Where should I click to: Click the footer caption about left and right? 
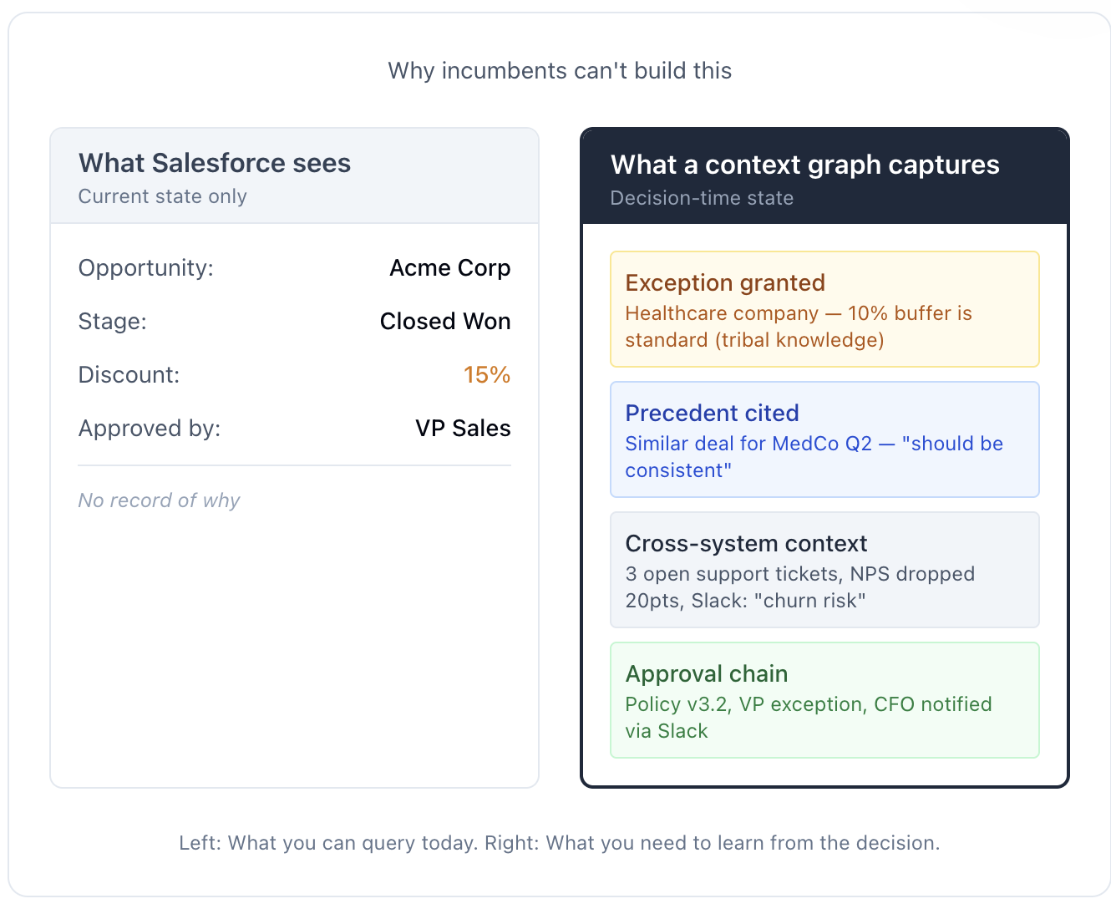click(559, 843)
